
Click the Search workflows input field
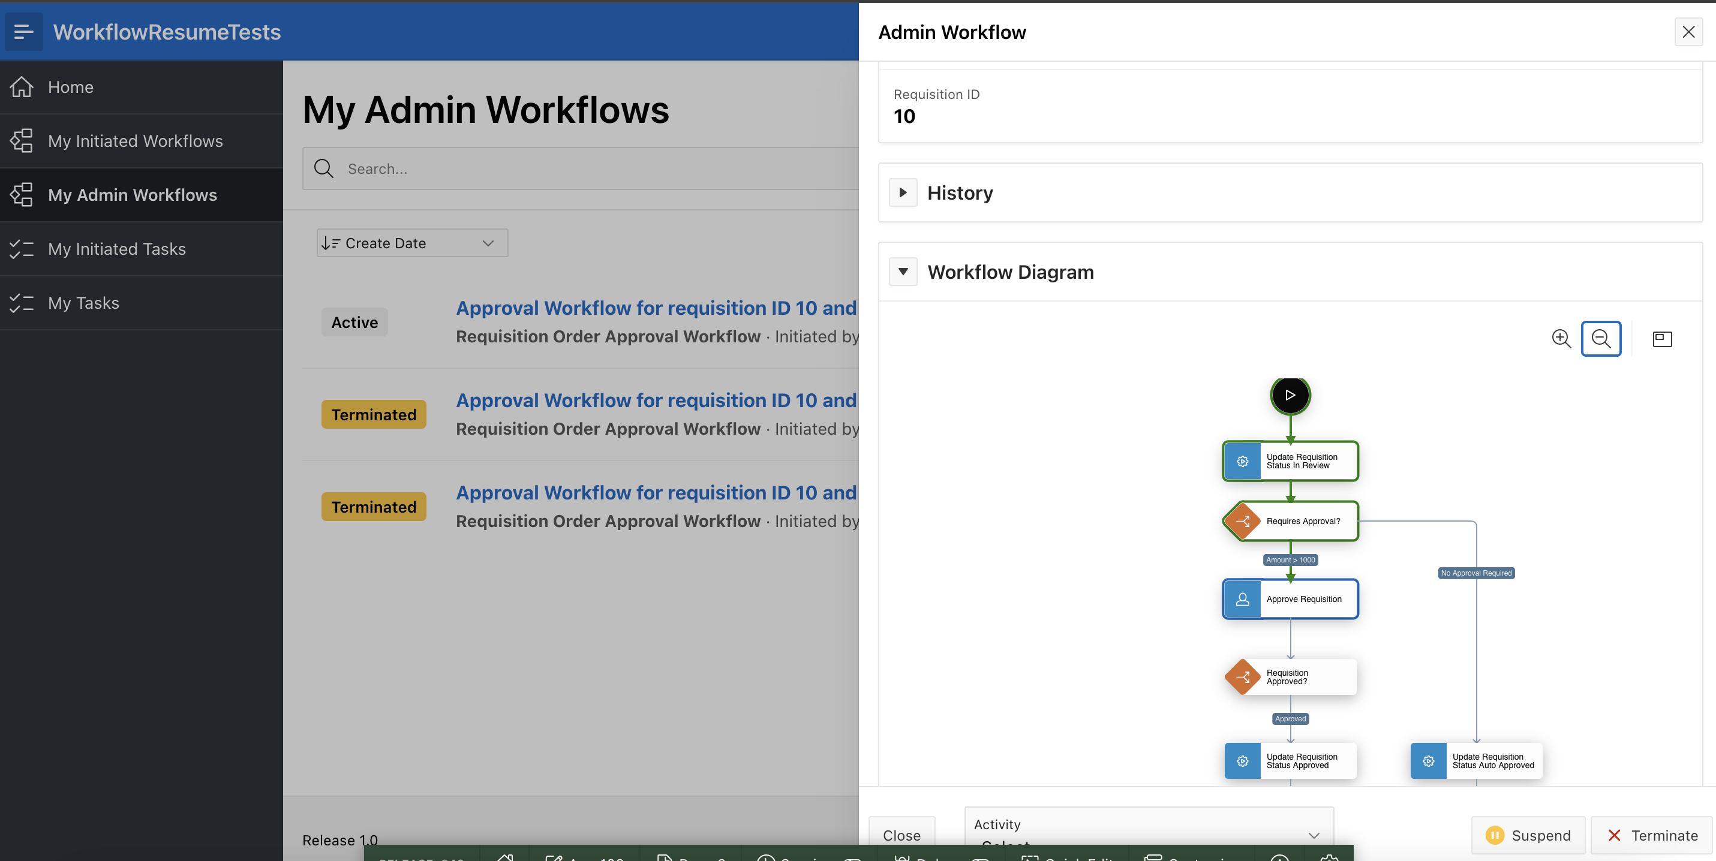click(586, 168)
